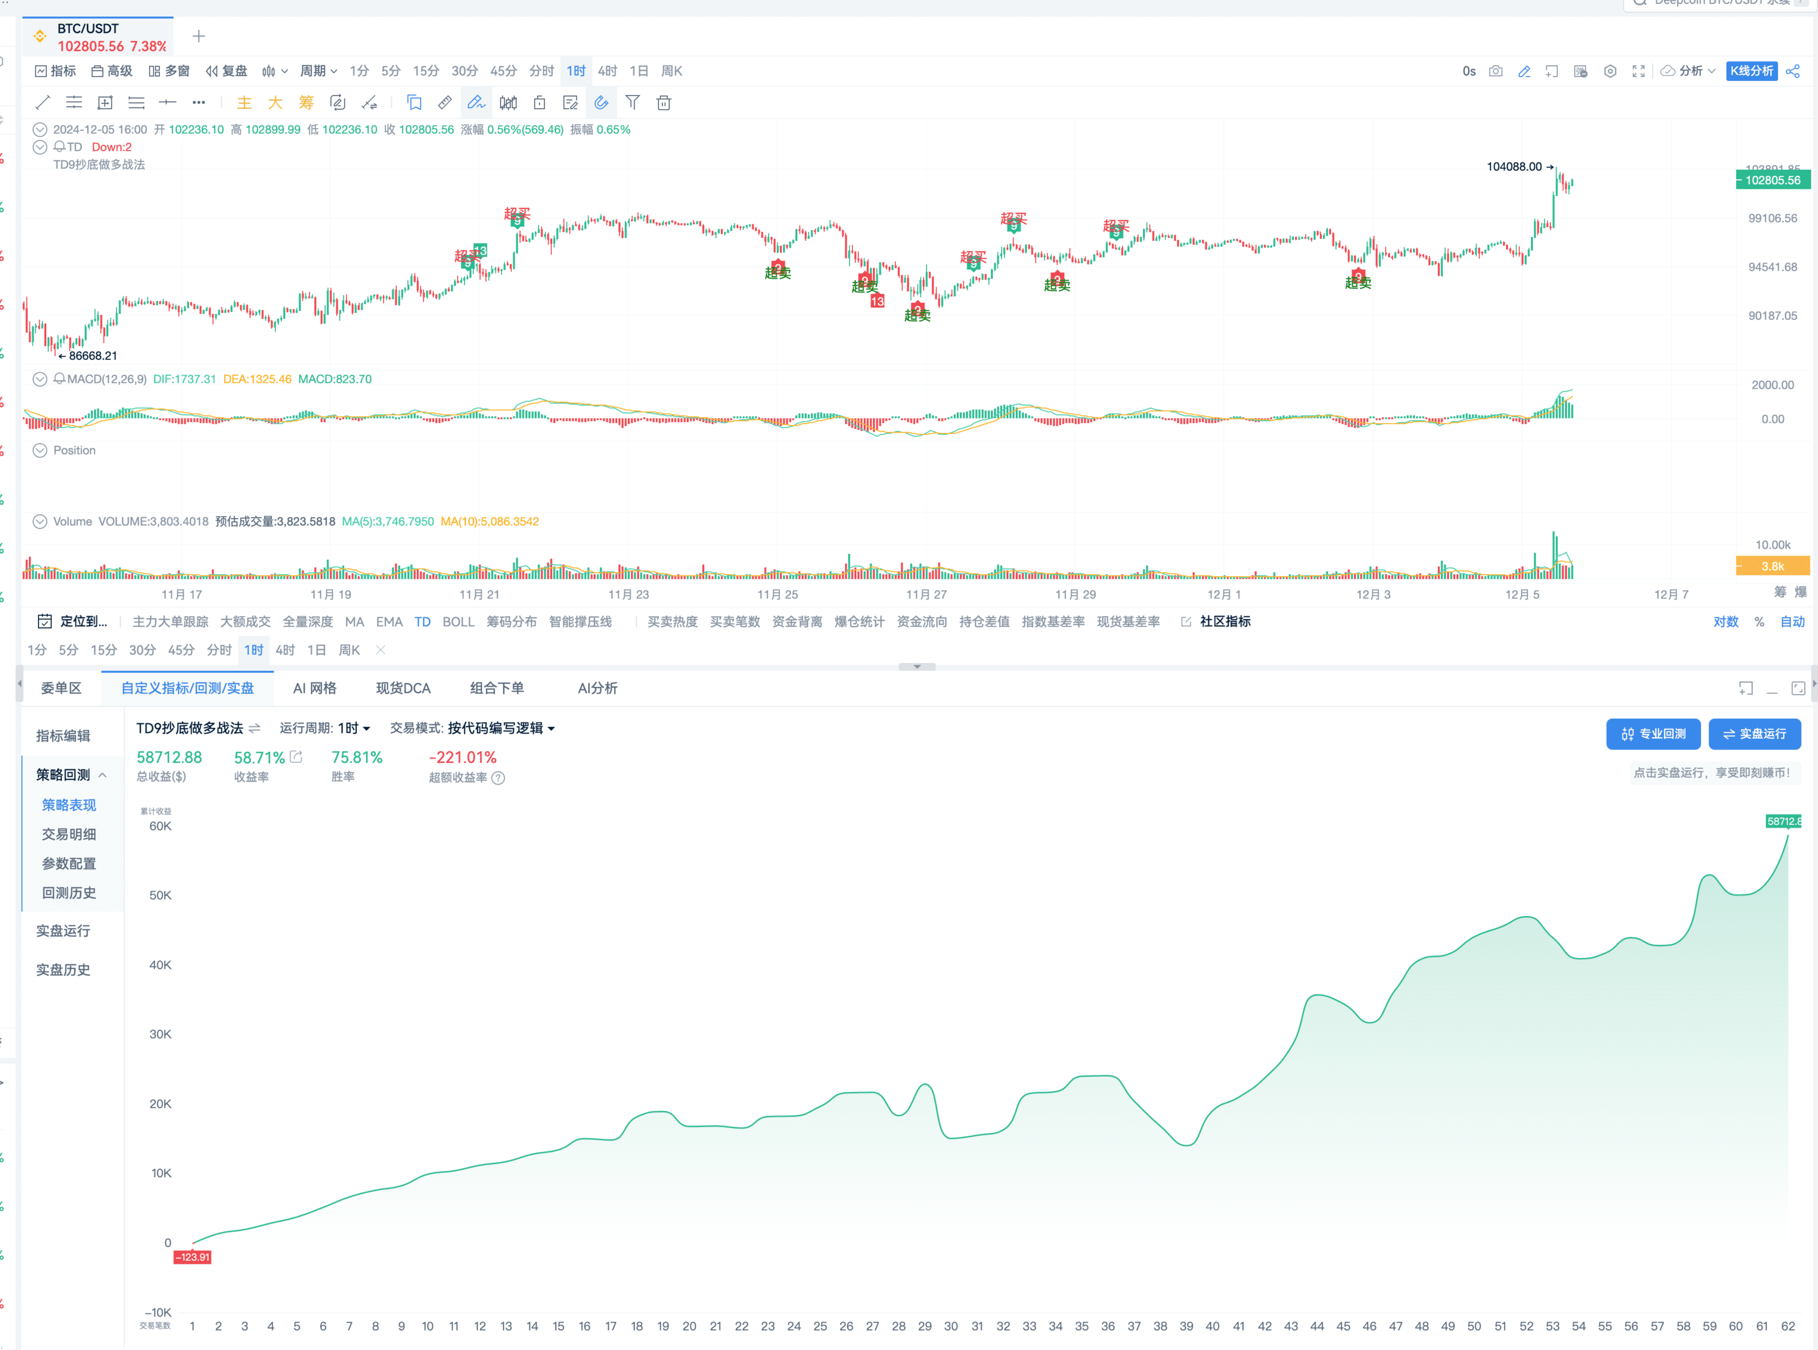Switch to 周K timeframe in top toolbar
This screenshot has width=1818, height=1350.
tap(672, 71)
